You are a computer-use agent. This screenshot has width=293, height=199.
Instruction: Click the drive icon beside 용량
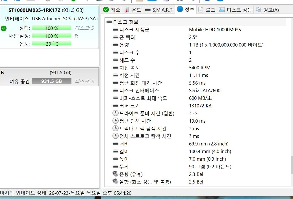point(115,45)
